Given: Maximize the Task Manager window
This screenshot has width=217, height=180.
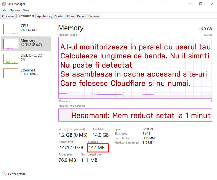Looking at the screenshot, I should click(201, 4).
